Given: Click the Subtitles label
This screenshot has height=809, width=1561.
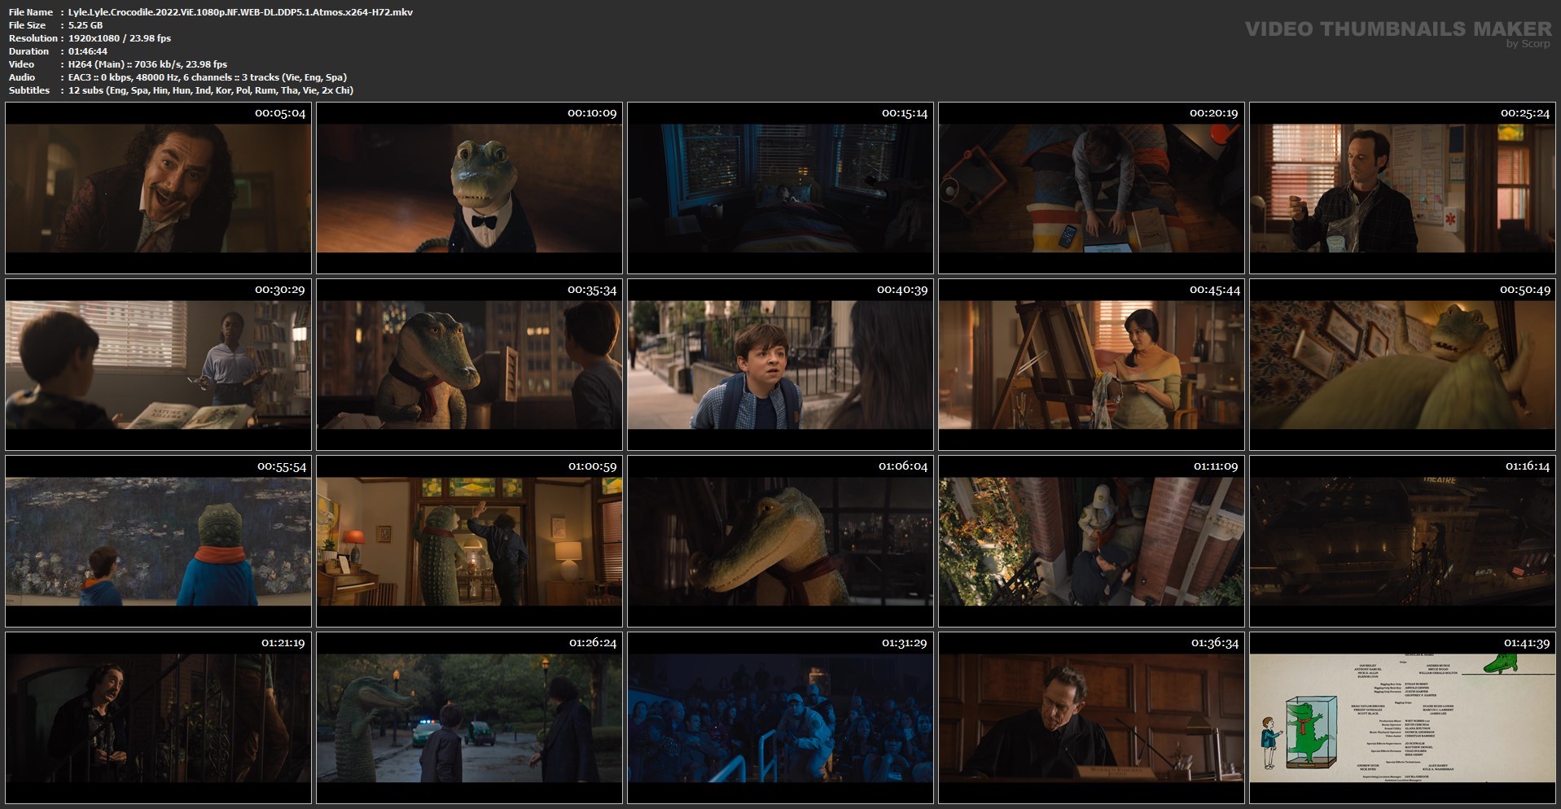Looking at the screenshot, I should (29, 90).
